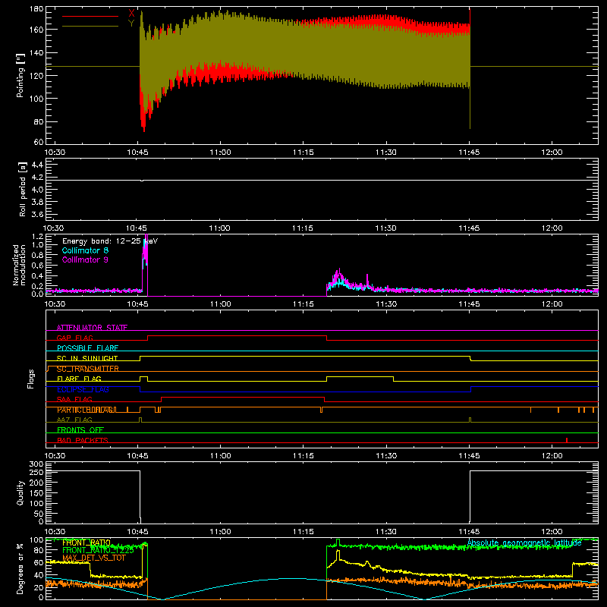Click the Normalized modulation axis title
The width and height of the screenshot is (607, 607).
point(20,265)
